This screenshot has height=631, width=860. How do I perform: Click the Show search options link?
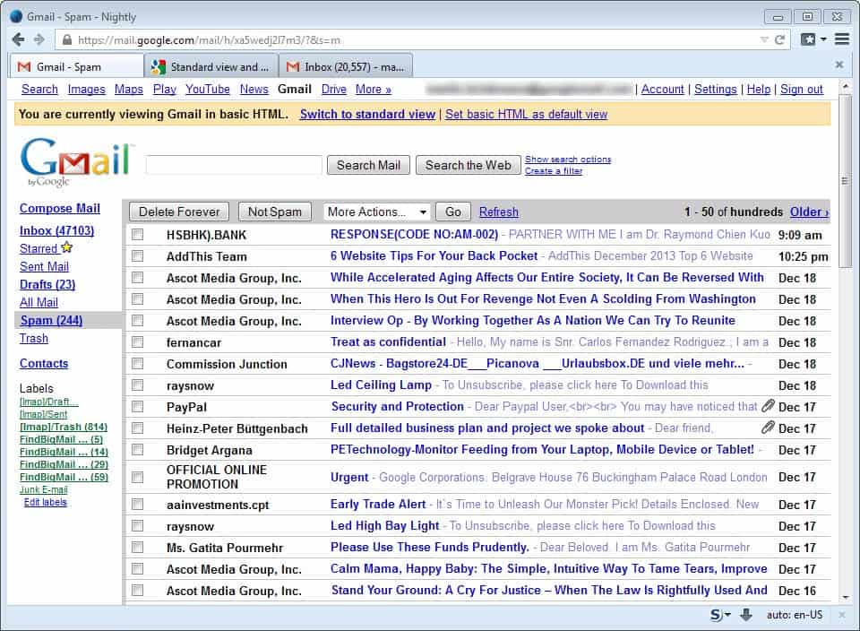point(568,160)
